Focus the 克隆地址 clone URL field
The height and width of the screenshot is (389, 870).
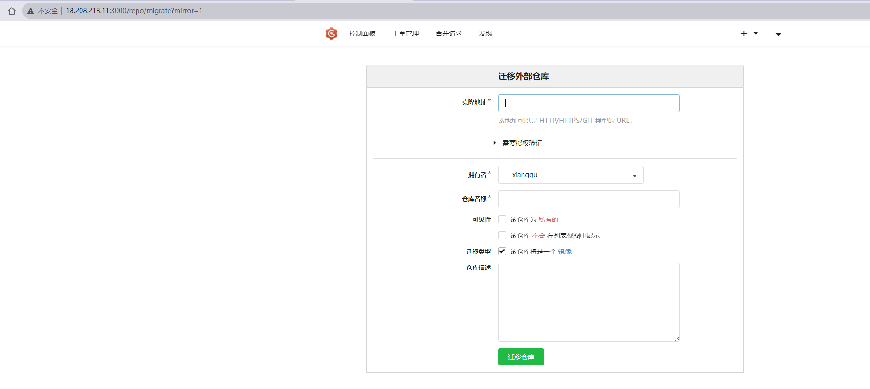[x=588, y=103]
